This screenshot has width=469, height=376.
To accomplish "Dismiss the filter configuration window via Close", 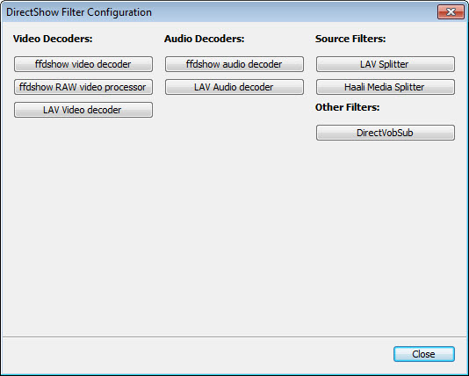I will point(424,354).
